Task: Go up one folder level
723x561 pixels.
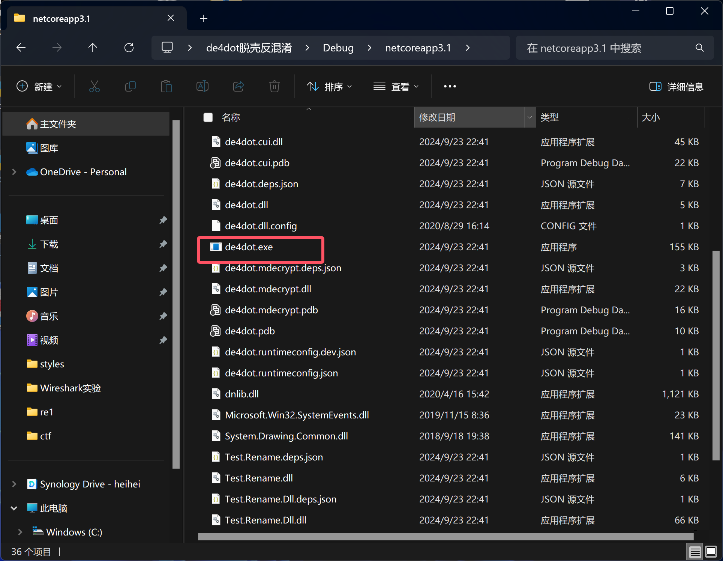Action: (x=93, y=48)
